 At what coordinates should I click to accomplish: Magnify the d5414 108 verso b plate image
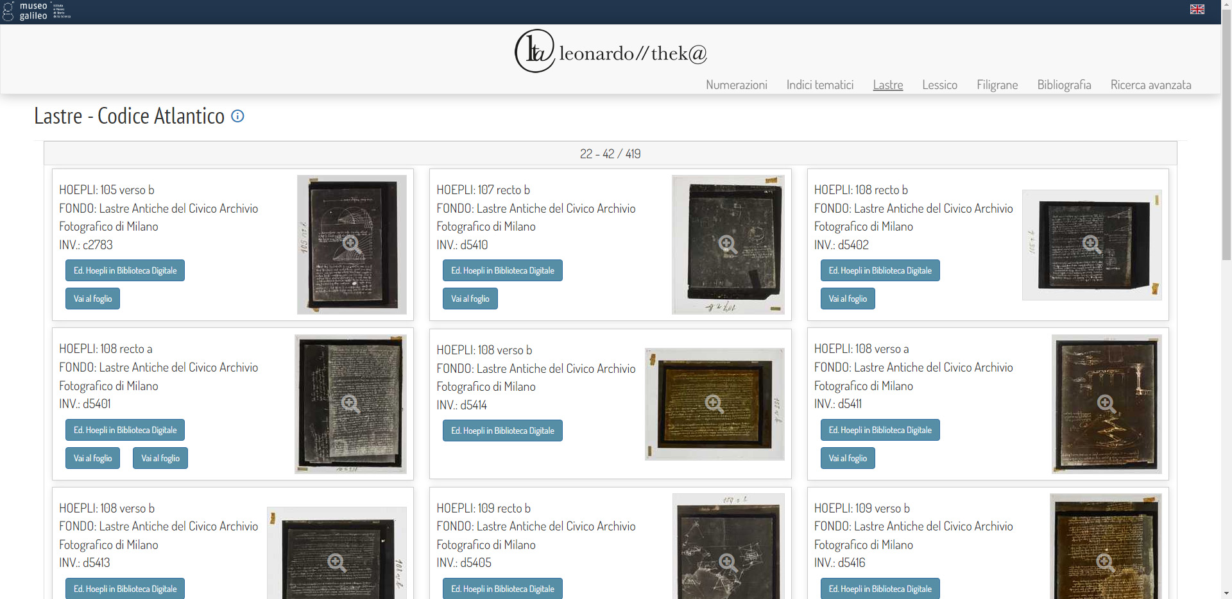coord(714,404)
